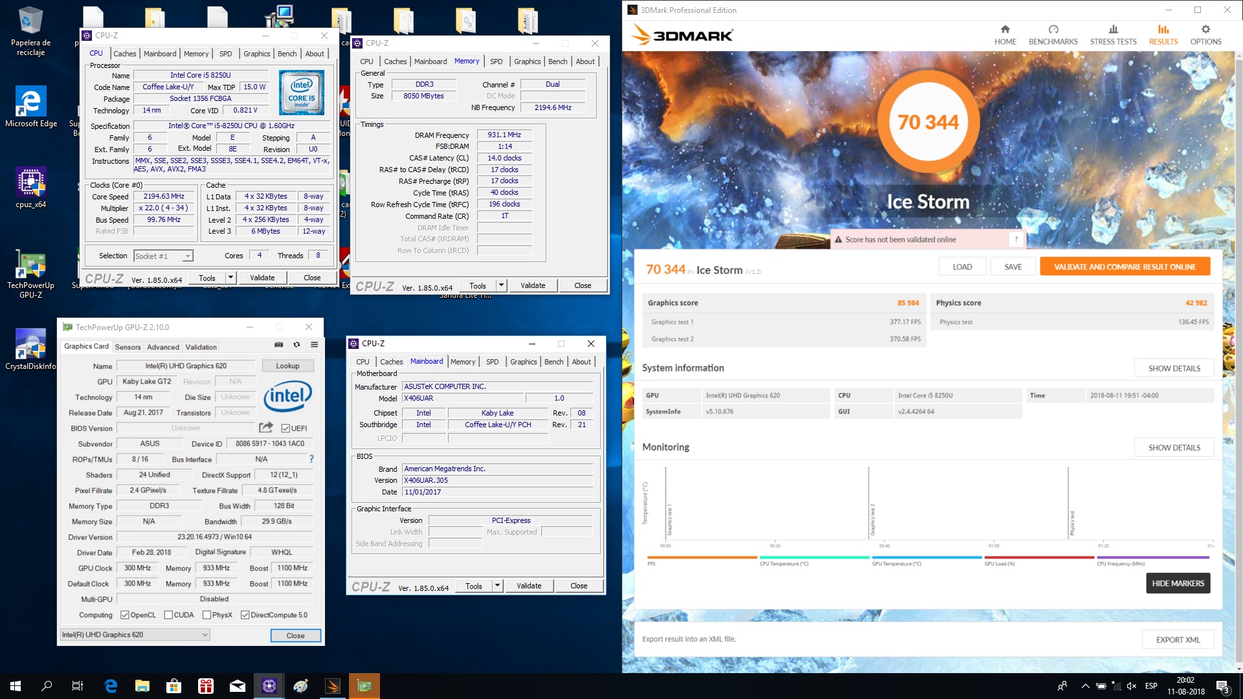Show hidden system tray icons
Screen dimensions: 1243x699
coord(1085,686)
